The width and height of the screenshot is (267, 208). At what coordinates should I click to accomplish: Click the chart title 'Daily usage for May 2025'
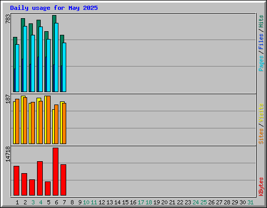54,8
